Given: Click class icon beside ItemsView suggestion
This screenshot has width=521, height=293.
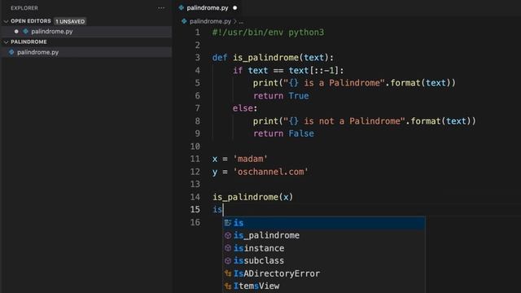Looking at the screenshot, I should (228, 286).
